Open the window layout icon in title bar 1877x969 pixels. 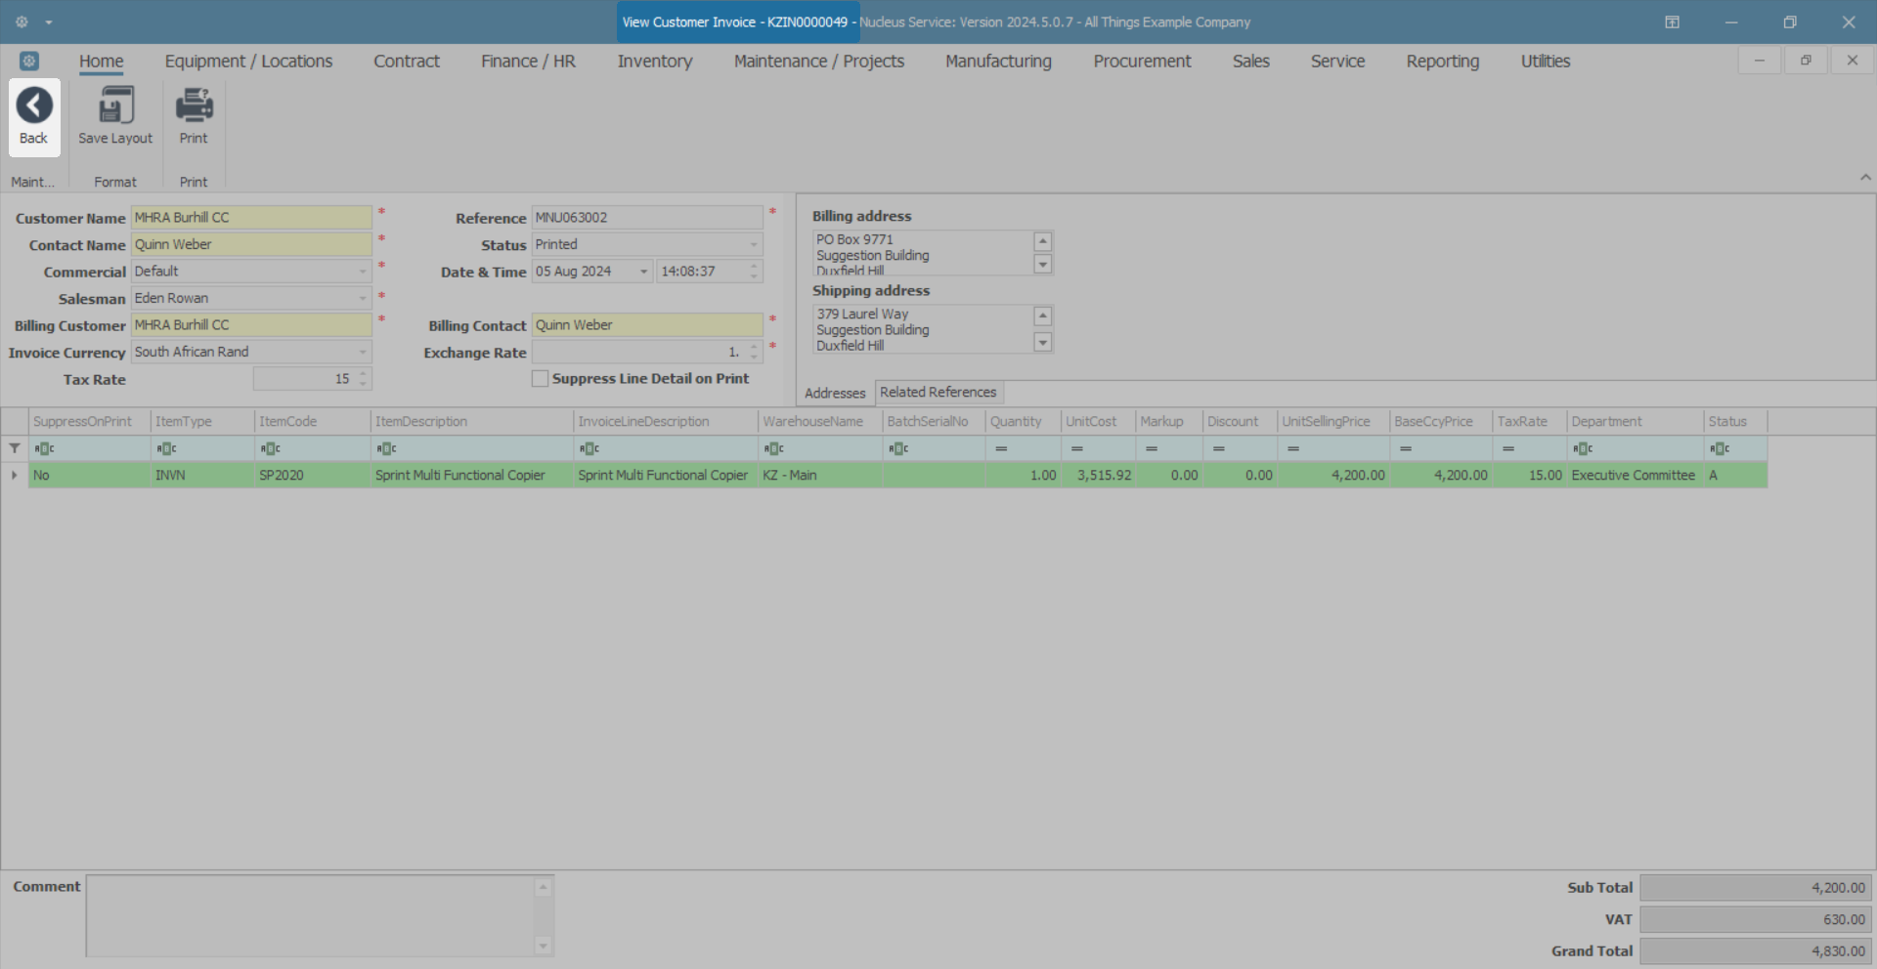tap(1673, 21)
